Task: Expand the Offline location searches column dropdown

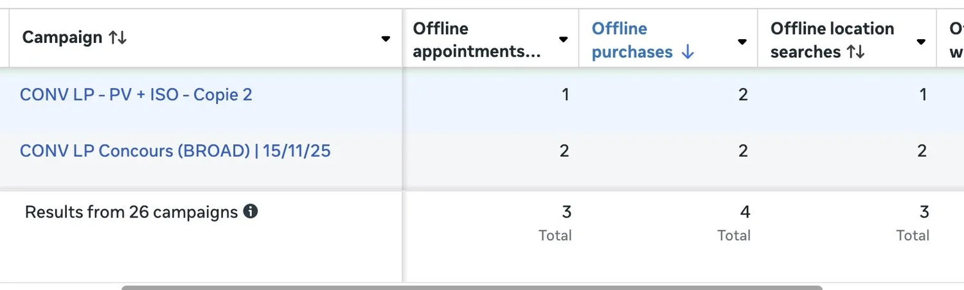Action: [x=921, y=42]
